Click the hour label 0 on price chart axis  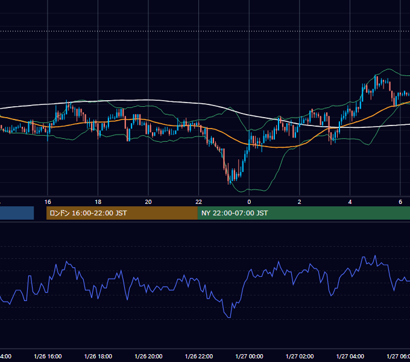tap(249, 202)
